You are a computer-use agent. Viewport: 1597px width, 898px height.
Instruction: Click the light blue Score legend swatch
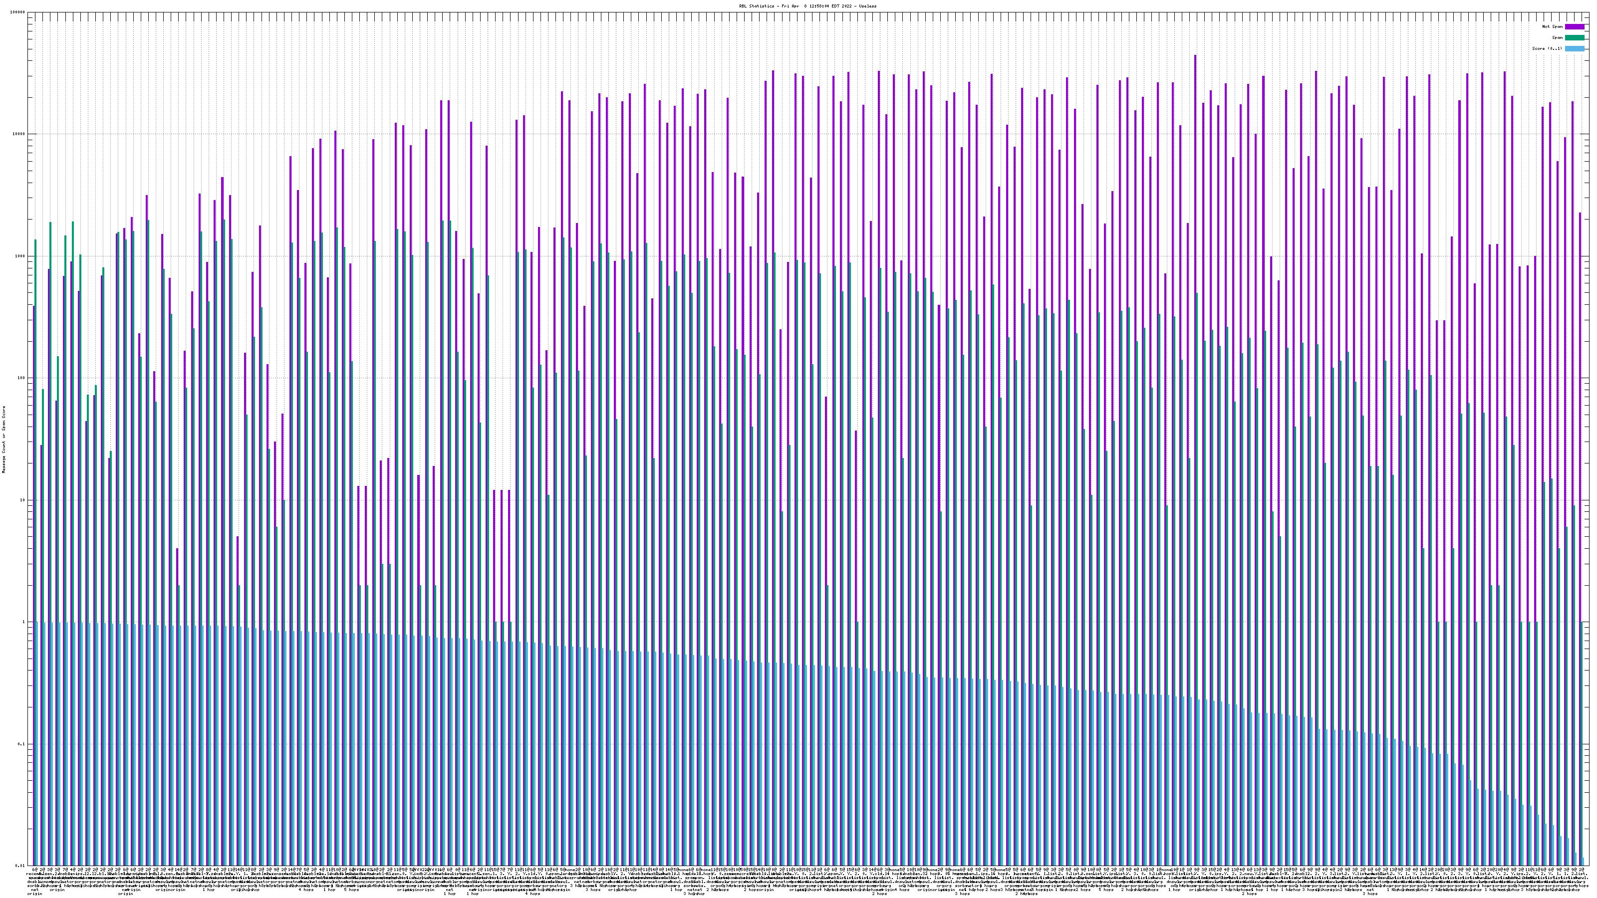point(1574,48)
